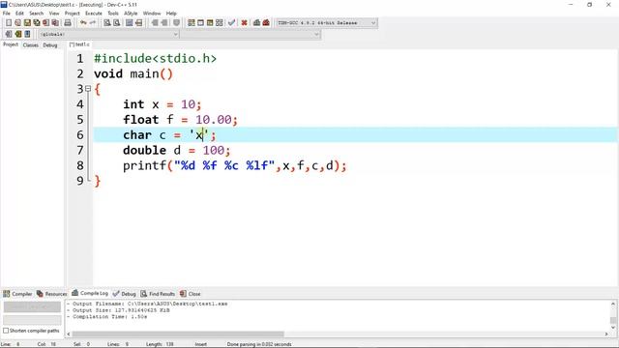619x348 pixels.
Task: Click the 'Compilation Time: 1.50s' log line
Action: (x=107, y=316)
